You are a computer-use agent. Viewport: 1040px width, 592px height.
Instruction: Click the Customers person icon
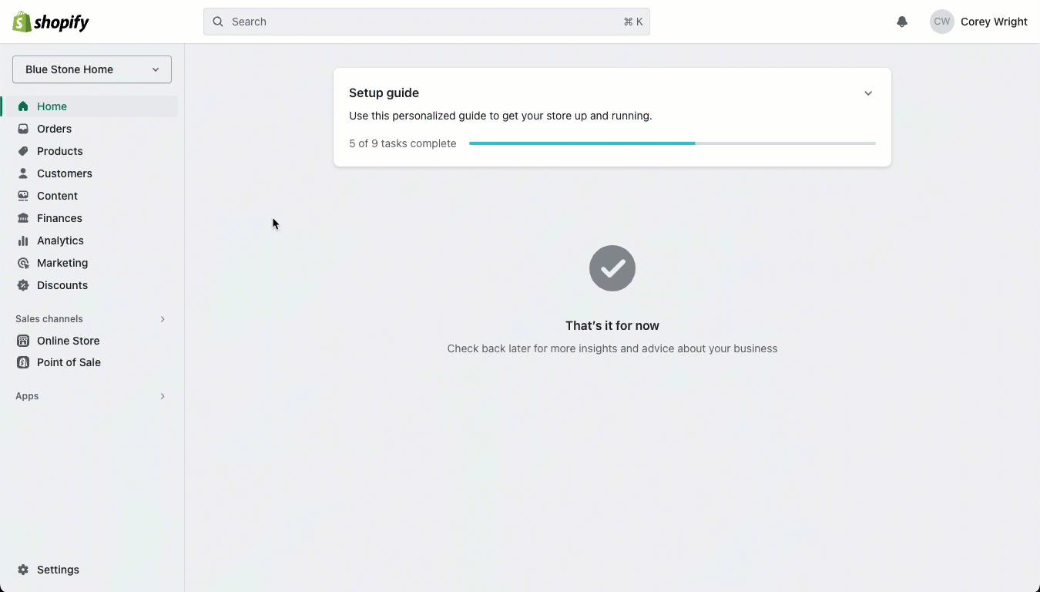pyautogui.click(x=23, y=173)
